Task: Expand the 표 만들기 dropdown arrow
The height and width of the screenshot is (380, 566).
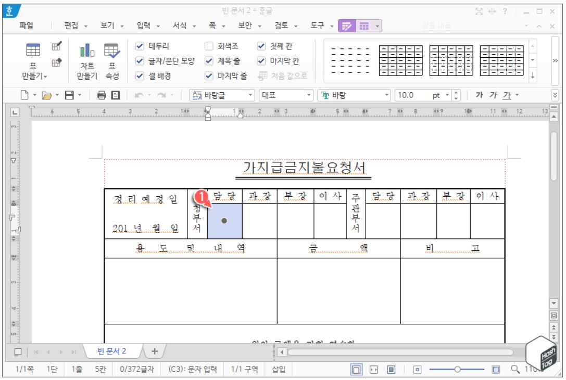Action: pyautogui.click(x=45, y=77)
